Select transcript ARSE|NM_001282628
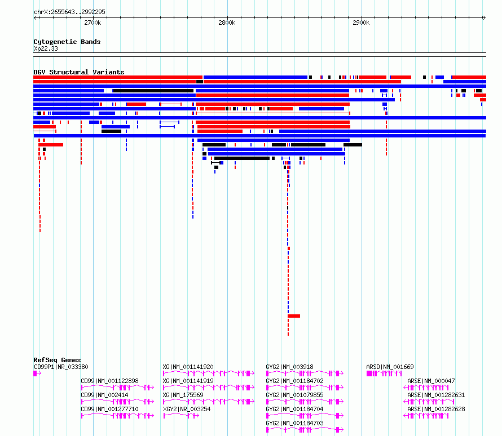The image size is (502, 436). click(x=436, y=409)
